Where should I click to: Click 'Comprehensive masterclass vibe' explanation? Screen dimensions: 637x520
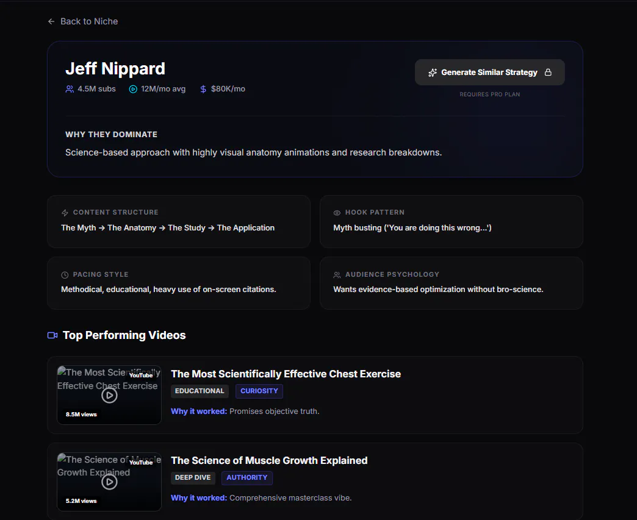(x=290, y=497)
